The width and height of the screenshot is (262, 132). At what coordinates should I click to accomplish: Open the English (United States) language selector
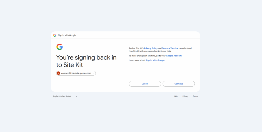(62, 96)
